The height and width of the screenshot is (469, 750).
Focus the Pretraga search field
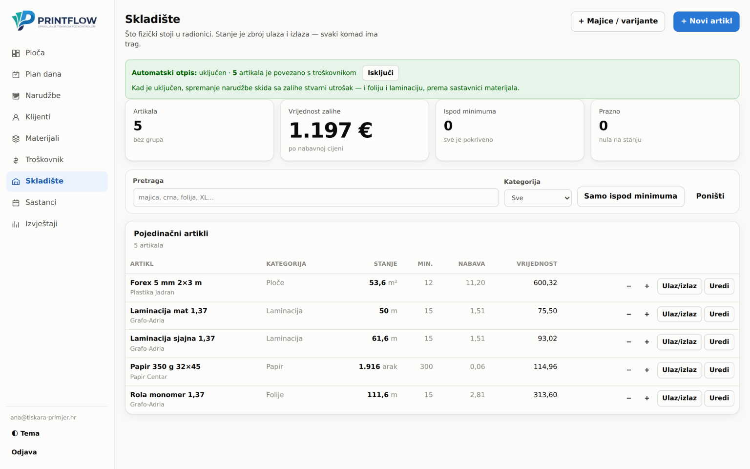click(x=315, y=197)
